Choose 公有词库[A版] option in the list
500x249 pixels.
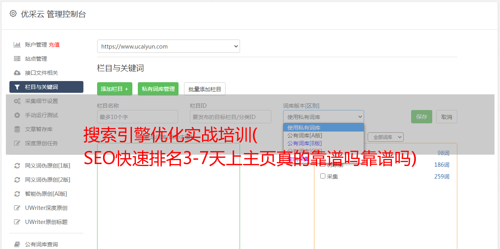(x=323, y=135)
